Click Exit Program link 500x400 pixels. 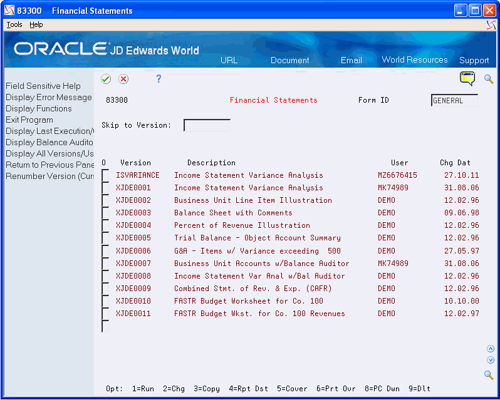[29, 120]
